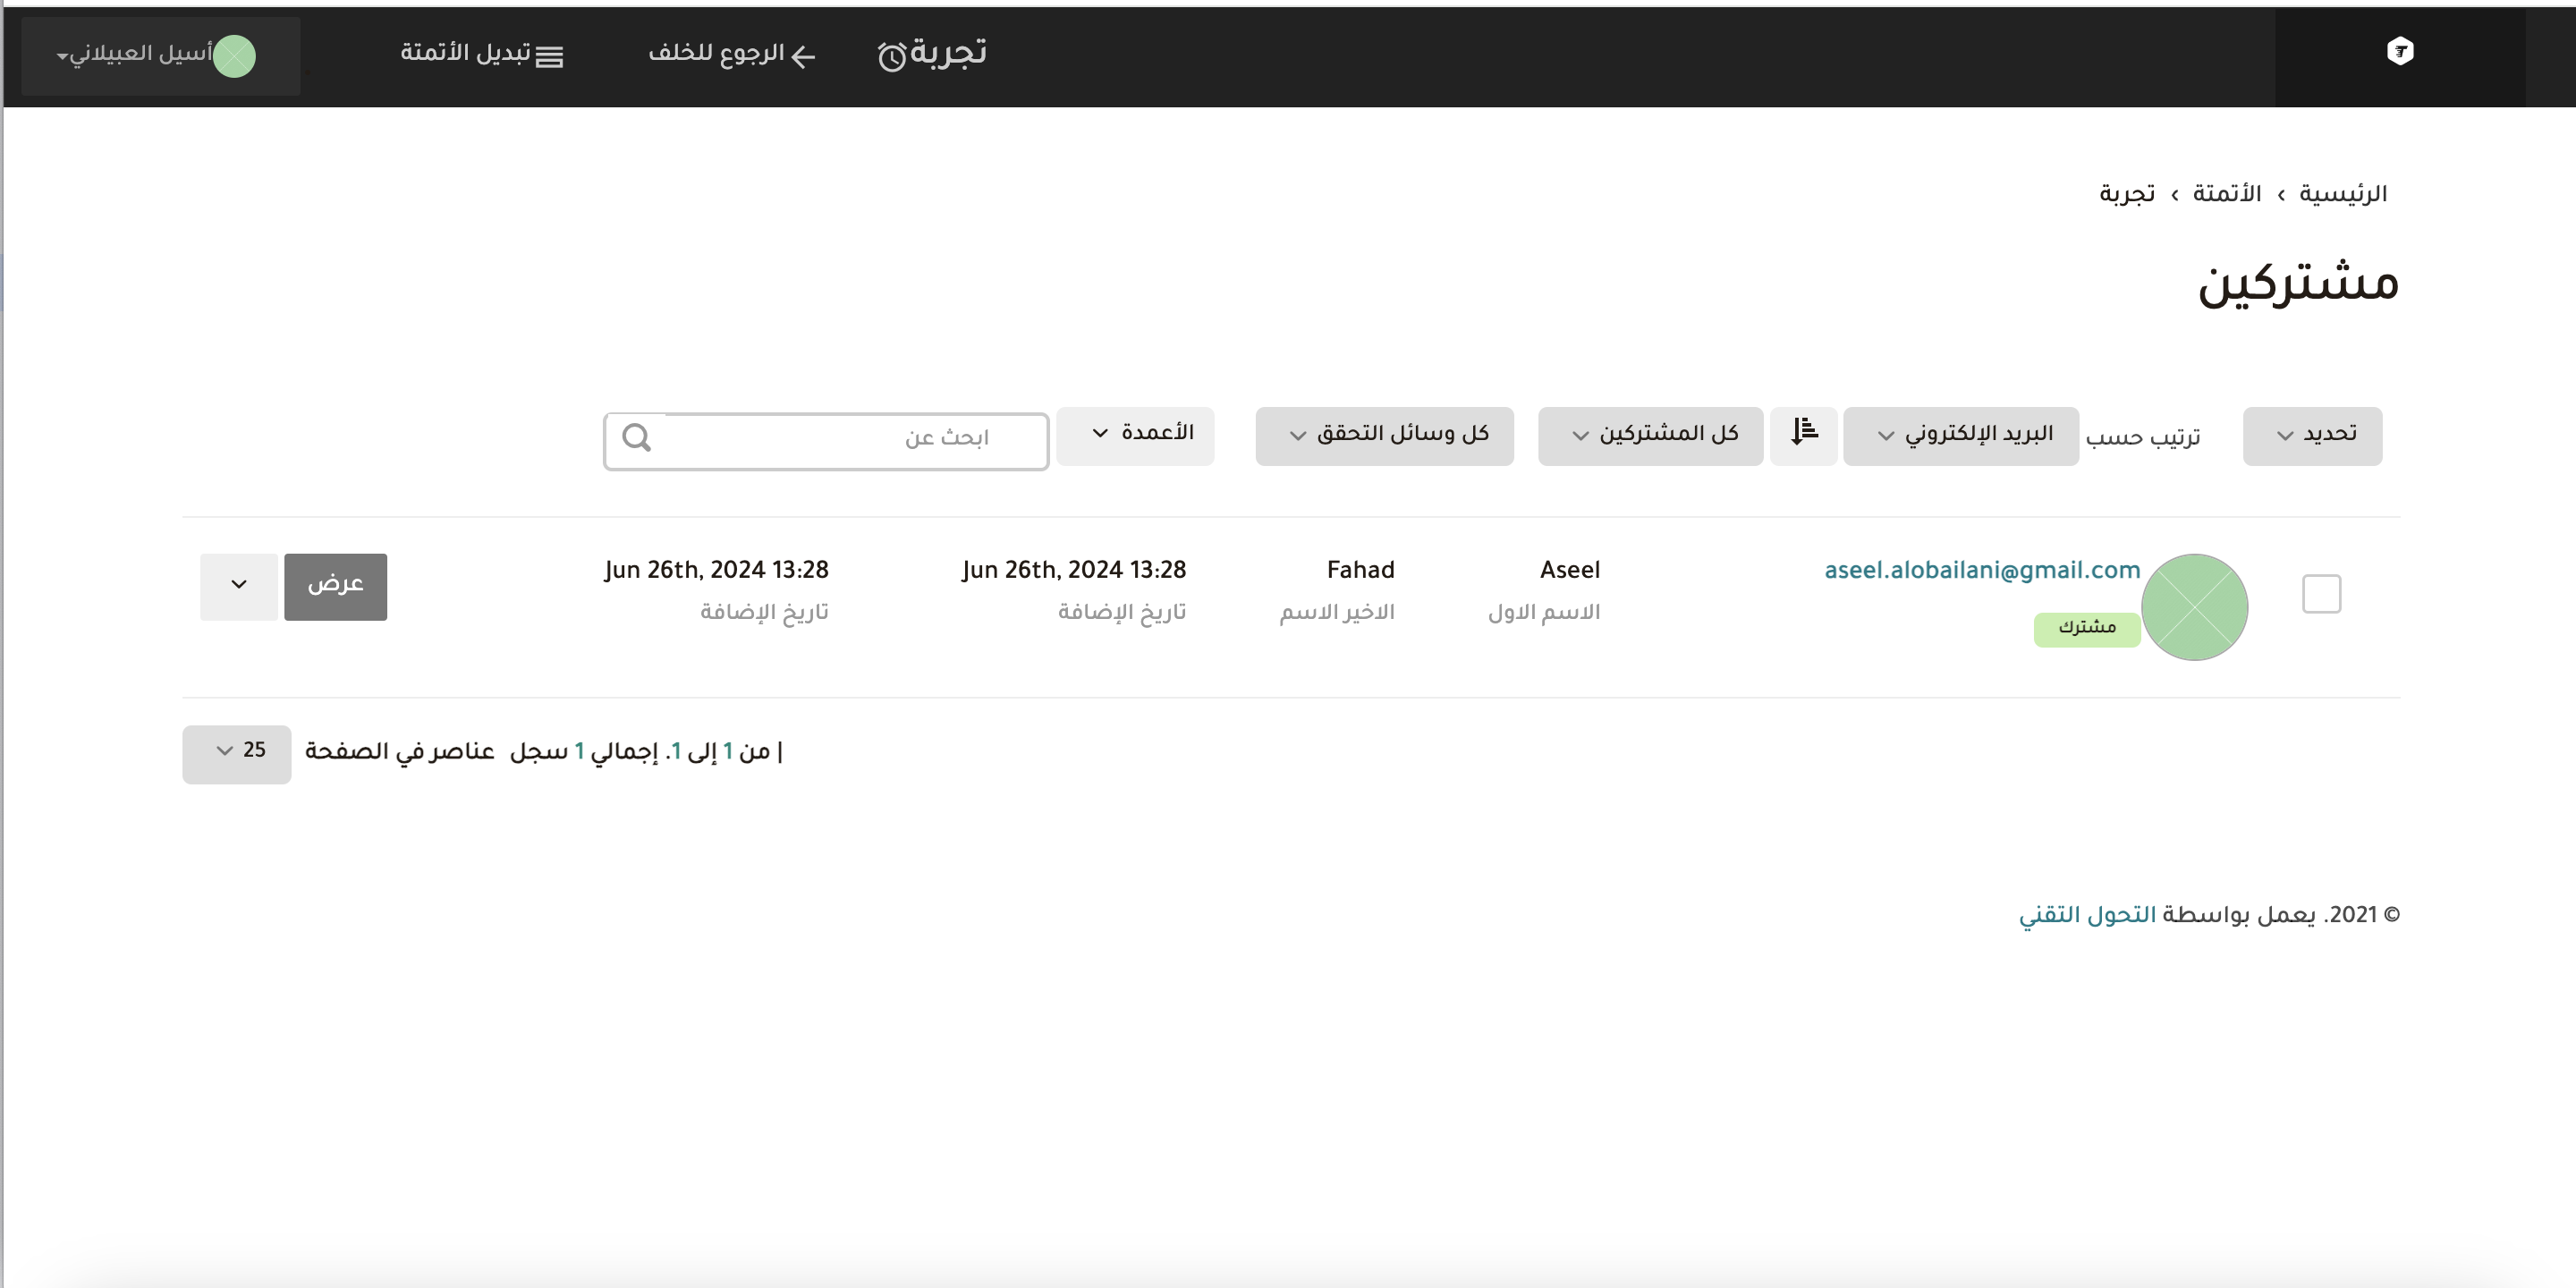Open the البريد الإلكتروني sort-by dropdown
Screen dimensions: 2576x1288
pos(1960,435)
